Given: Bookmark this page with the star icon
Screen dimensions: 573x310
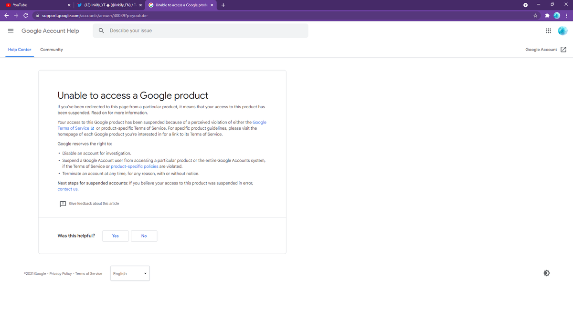Looking at the screenshot, I should pyautogui.click(x=536, y=15).
